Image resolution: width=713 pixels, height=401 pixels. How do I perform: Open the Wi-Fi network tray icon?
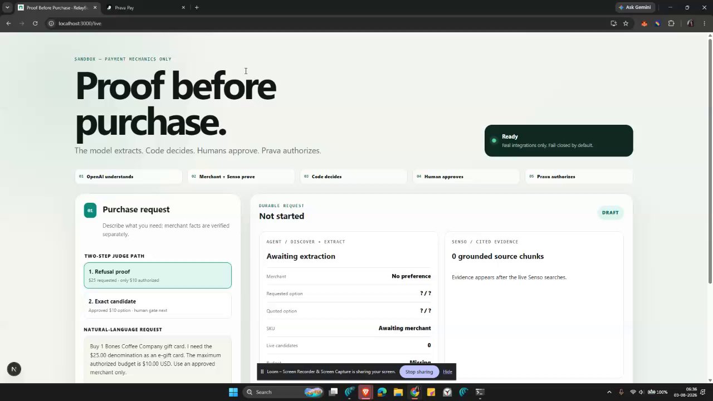(x=633, y=392)
